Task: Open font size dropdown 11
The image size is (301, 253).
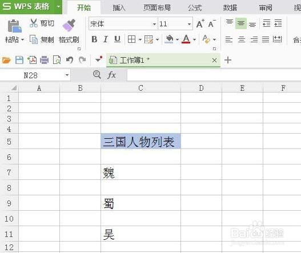Action: (189, 24)
